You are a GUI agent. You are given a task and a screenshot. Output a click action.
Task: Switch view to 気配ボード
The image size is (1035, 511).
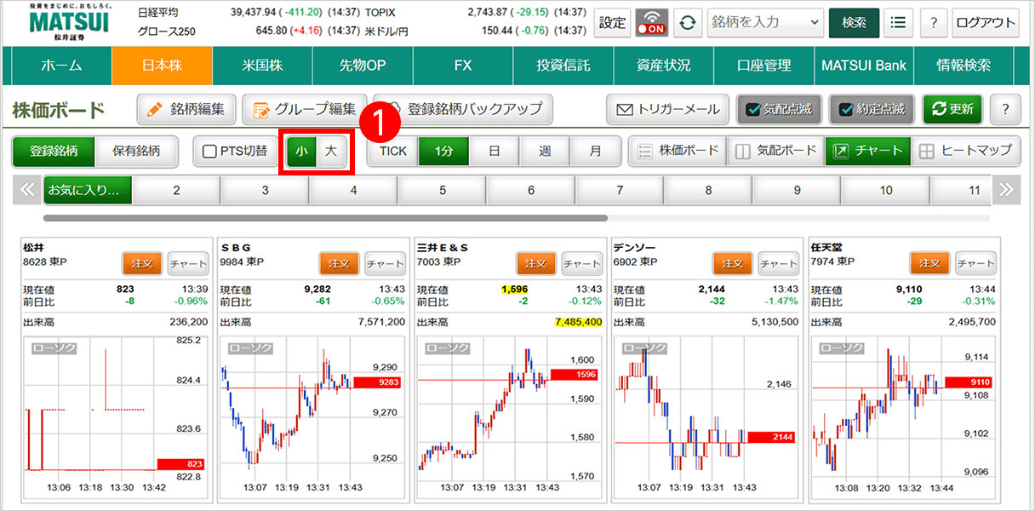click(775, 151)
